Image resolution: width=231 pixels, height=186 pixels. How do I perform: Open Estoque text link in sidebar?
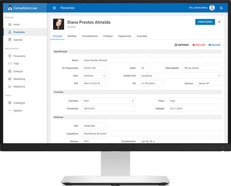(x=18, y=71)
